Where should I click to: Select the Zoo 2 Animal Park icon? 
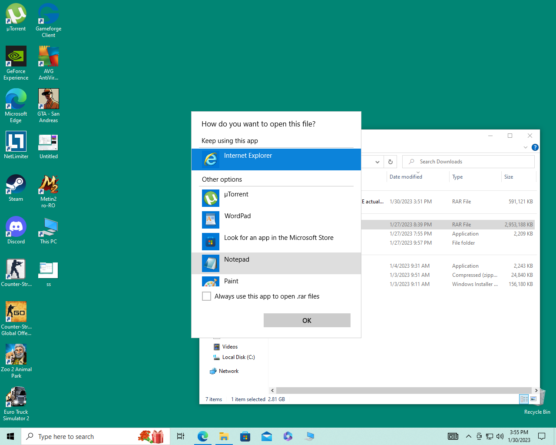coord(16,362)
